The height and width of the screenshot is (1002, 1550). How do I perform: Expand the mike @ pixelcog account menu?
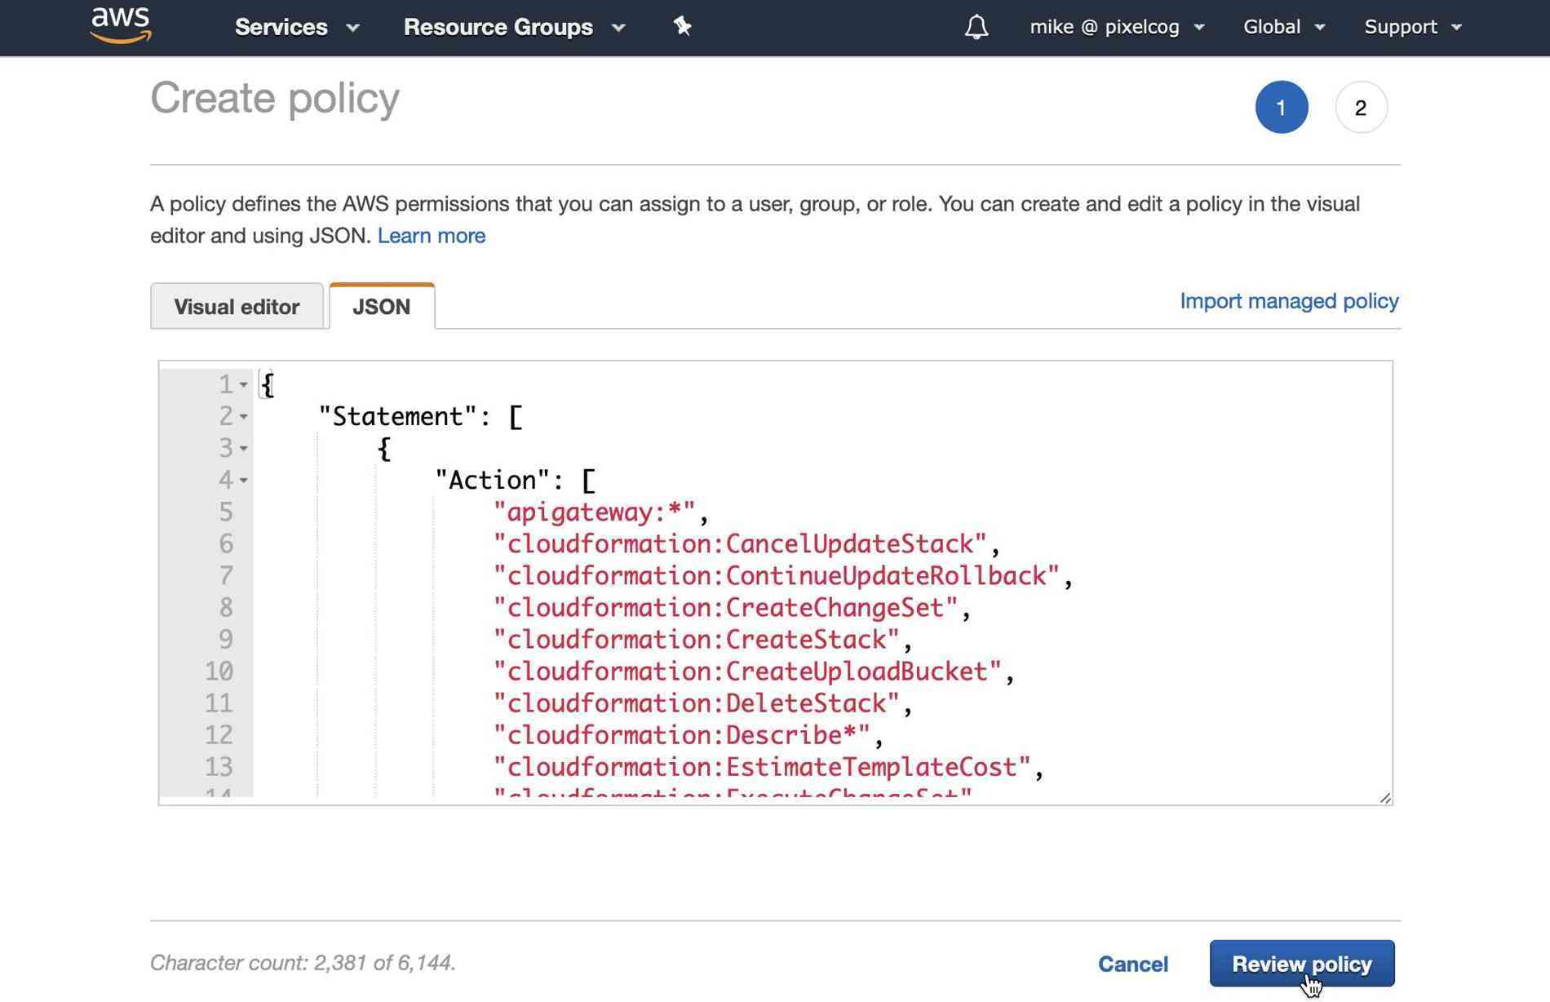[x=1117, y=27]
